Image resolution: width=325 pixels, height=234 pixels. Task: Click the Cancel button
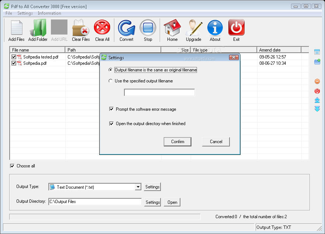(x=216, y=142)
